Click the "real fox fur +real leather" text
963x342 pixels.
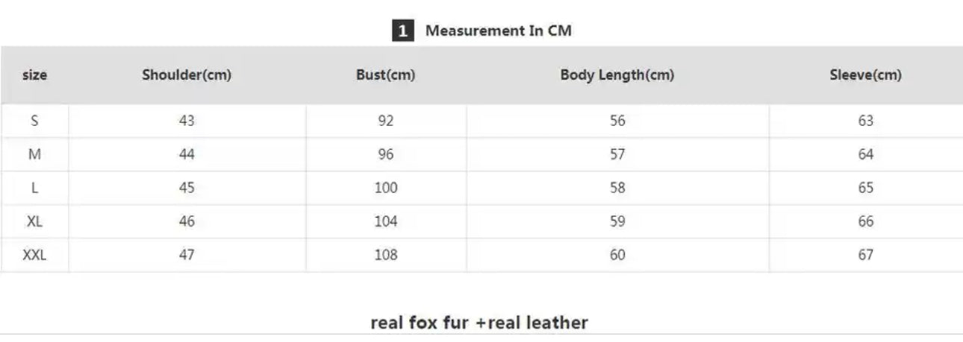[x=479, y=323]
